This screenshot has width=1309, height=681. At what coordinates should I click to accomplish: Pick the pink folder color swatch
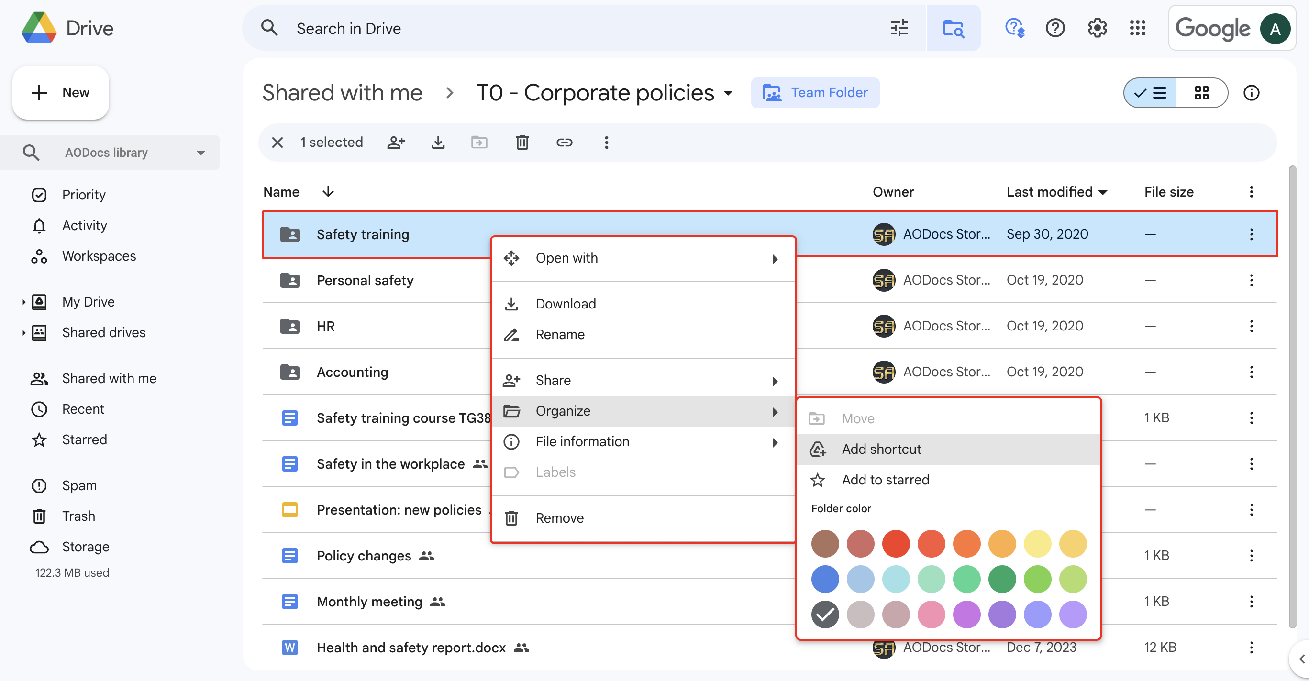[x=931, y=615]
